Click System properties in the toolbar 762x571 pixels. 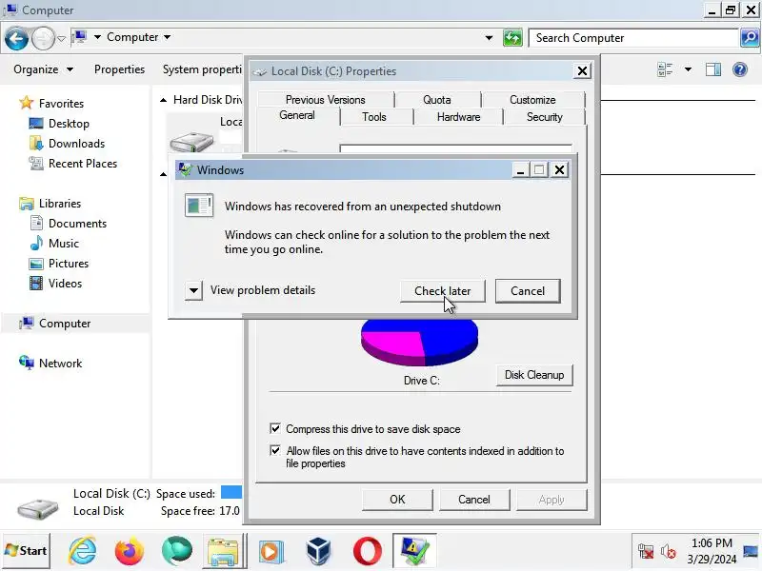[x=202, y=69]
